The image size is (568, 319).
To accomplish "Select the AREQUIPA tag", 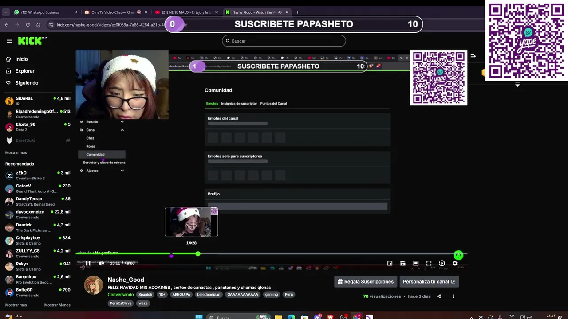I will (x=181, y=295).
